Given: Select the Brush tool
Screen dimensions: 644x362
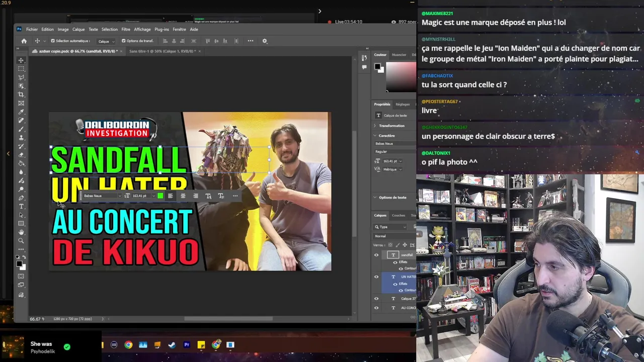Looking at the screenshot, I should click(x=21, y=129).
